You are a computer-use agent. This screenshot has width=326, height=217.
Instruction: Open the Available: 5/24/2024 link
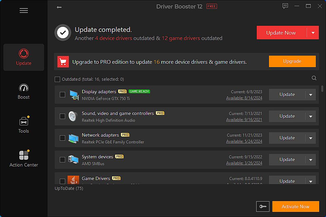point(244,141)
